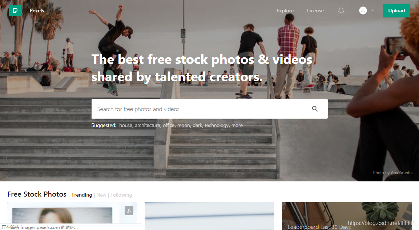Viewport: 419px width, 230px height.
Task: Open the Explore menu
Action: (x=285, y=11)
